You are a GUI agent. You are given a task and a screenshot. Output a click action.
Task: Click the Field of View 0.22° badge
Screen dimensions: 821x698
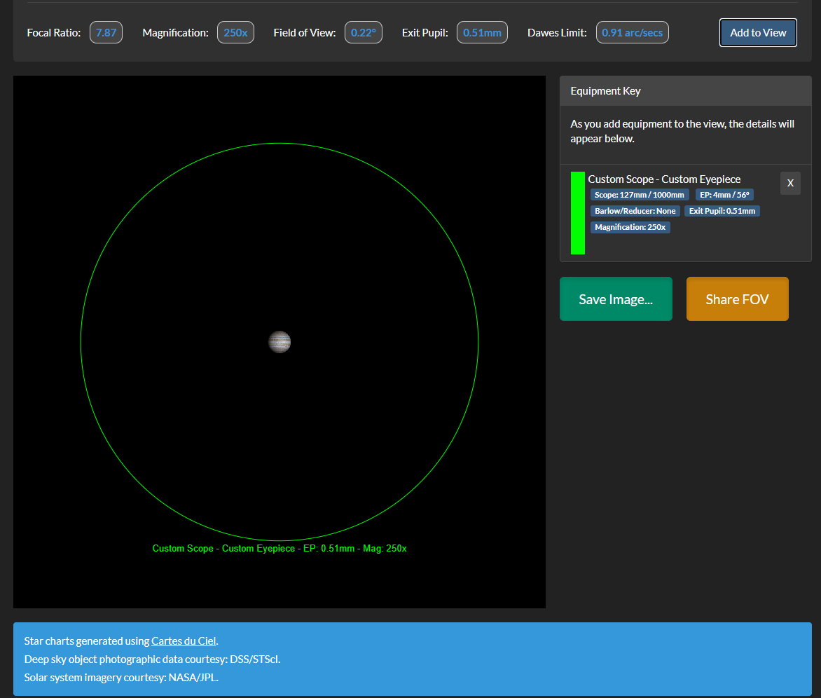pos(363,33)
